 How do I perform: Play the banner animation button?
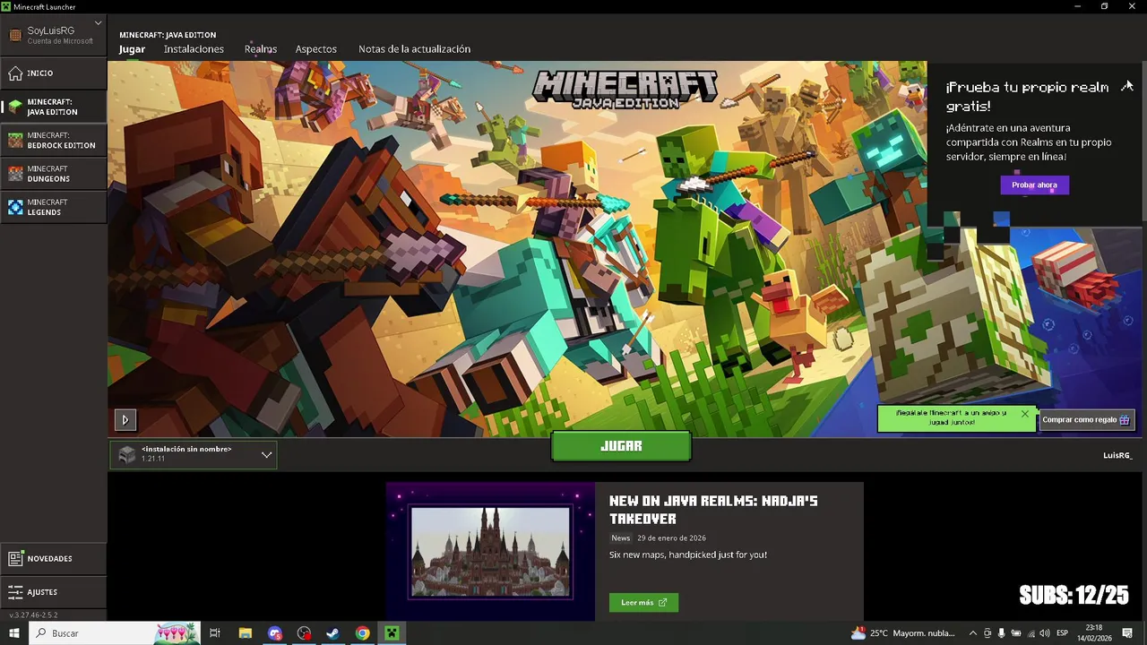[x=125, y=419]
